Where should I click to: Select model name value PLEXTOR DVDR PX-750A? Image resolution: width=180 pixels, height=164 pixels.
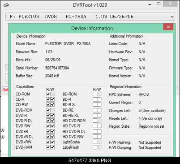[68, 44]
